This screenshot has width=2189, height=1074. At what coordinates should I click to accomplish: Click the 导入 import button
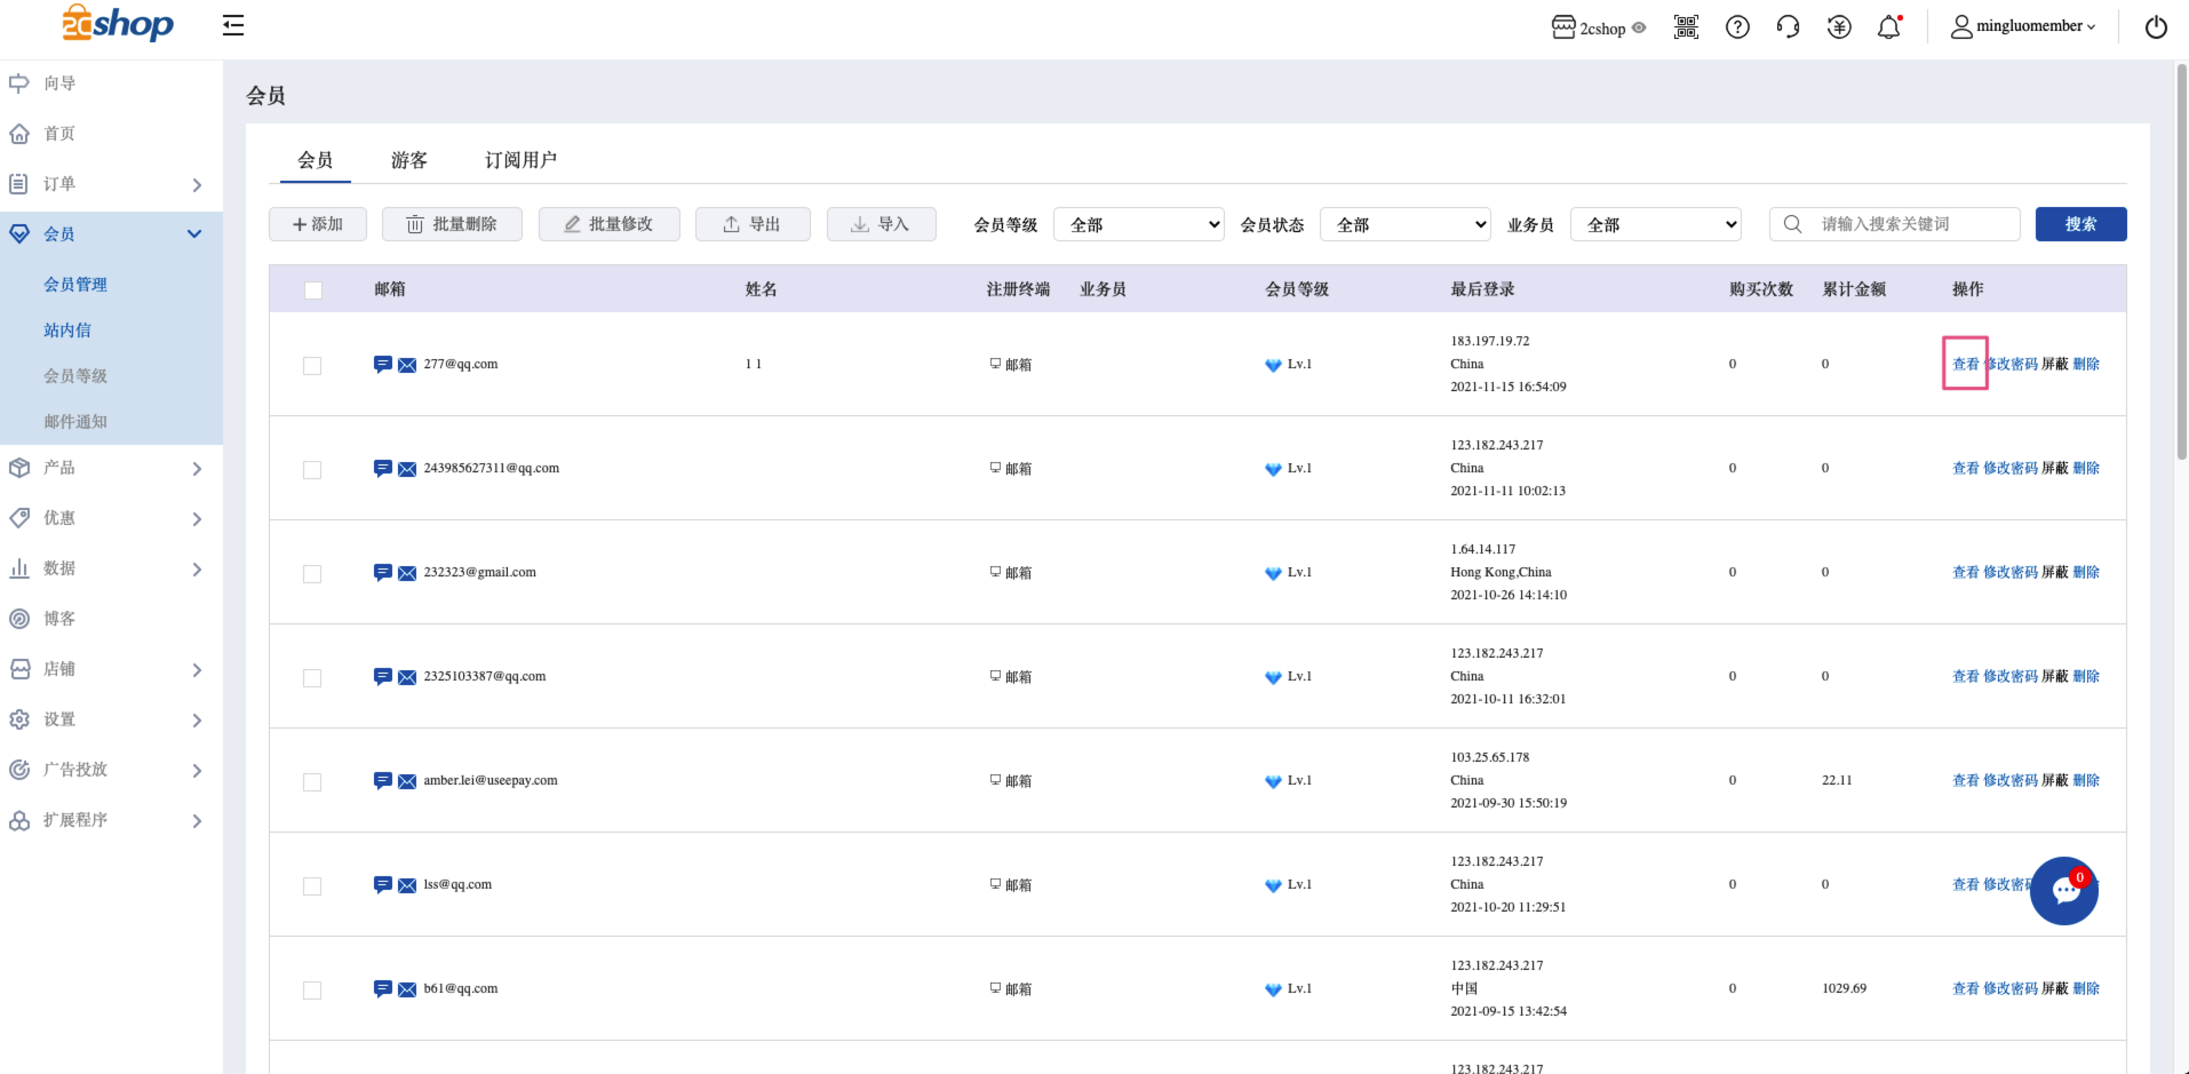pos(881,224)
